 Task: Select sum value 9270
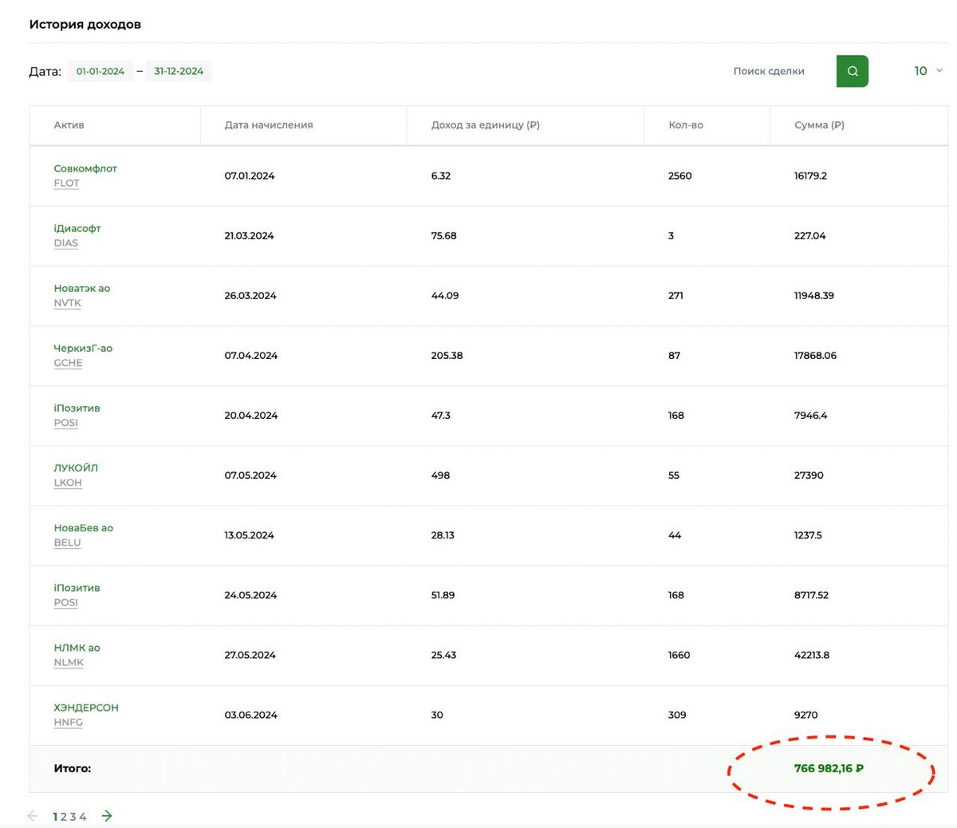pyautogui.click(x=805, y=716)
